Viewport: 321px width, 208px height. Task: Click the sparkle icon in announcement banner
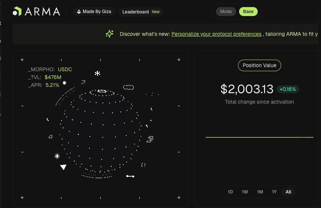click(x=109, y=34)
